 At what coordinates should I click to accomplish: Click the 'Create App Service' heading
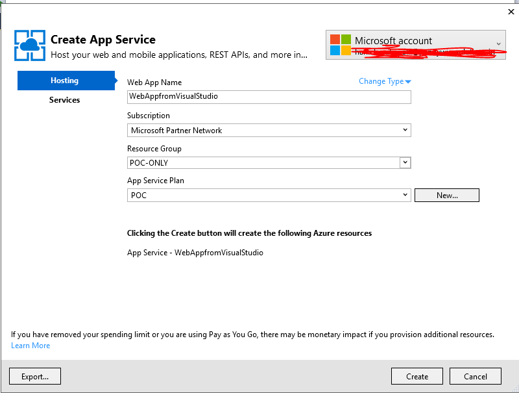coord(103,40)
